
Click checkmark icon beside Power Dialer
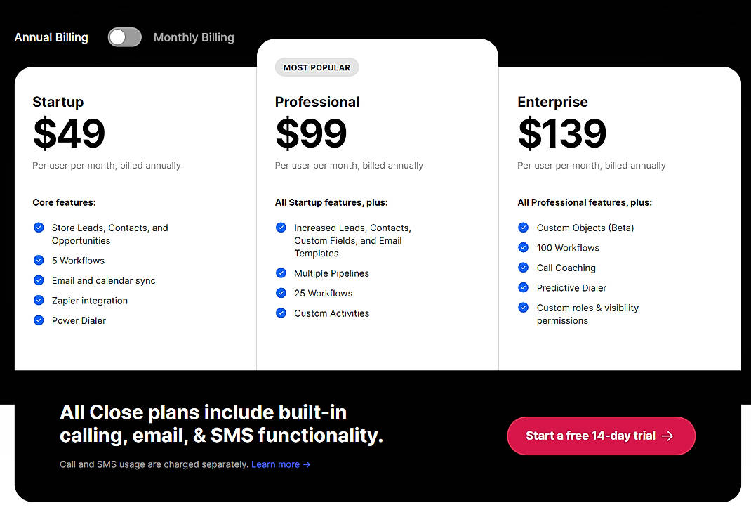39,320
